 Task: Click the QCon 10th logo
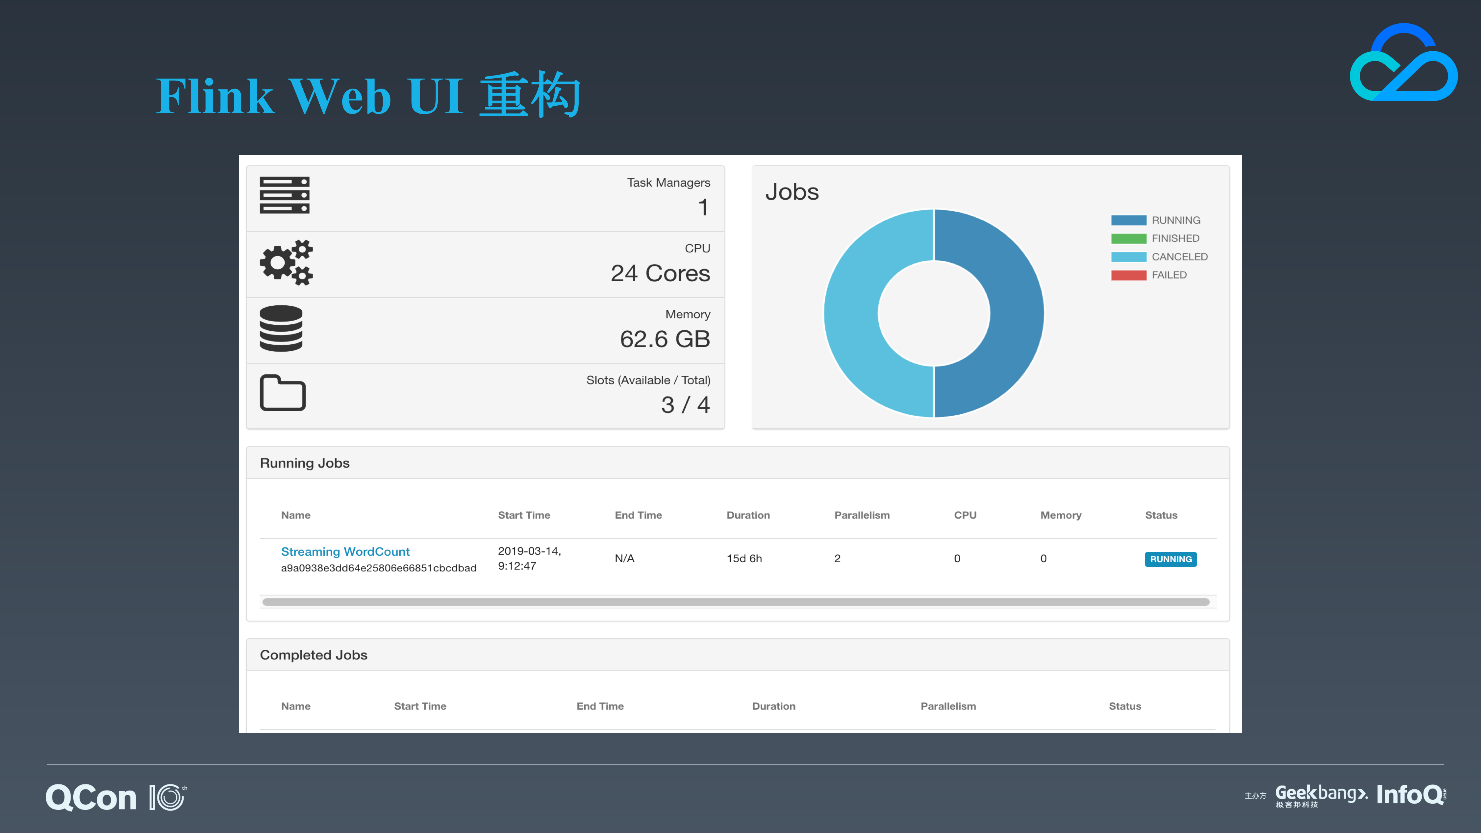[116, 797]
